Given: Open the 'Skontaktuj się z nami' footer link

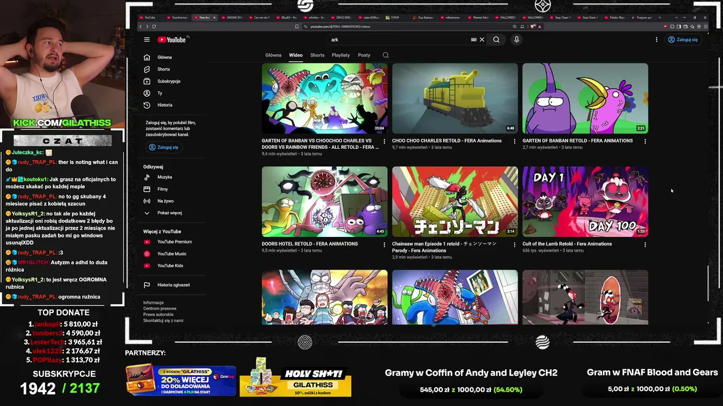Looking at the screenshot, I should click(x=163, y=320).
